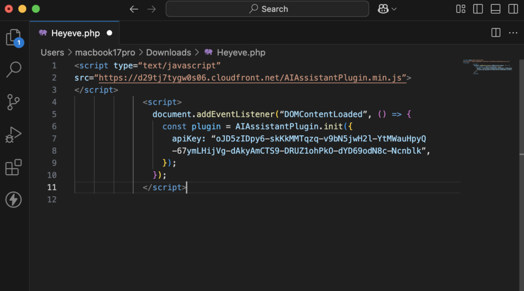Open the Copilot chat icon
The height and width of the screenshot is (291, 524).
click(x=383, y=9)
